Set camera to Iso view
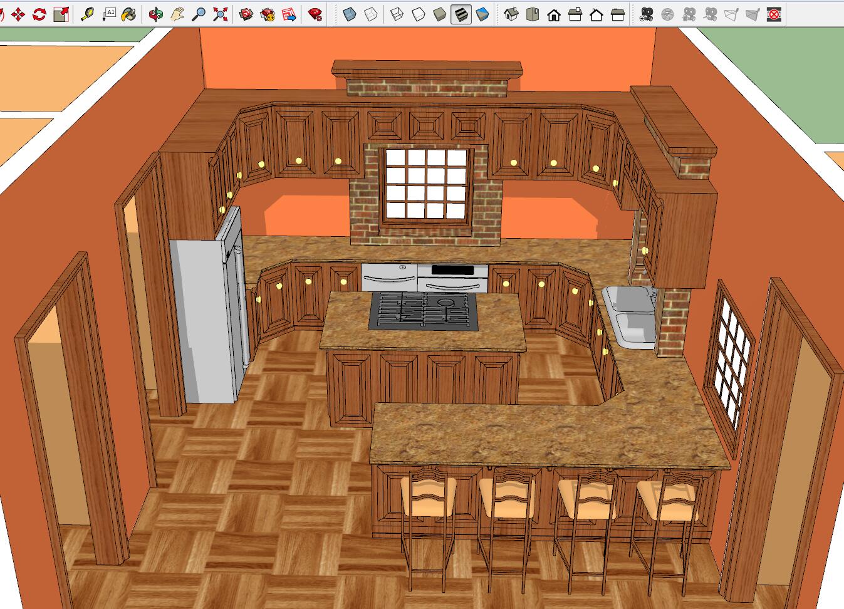This screenshot has height=609, width=844. [x=511, y=14]
